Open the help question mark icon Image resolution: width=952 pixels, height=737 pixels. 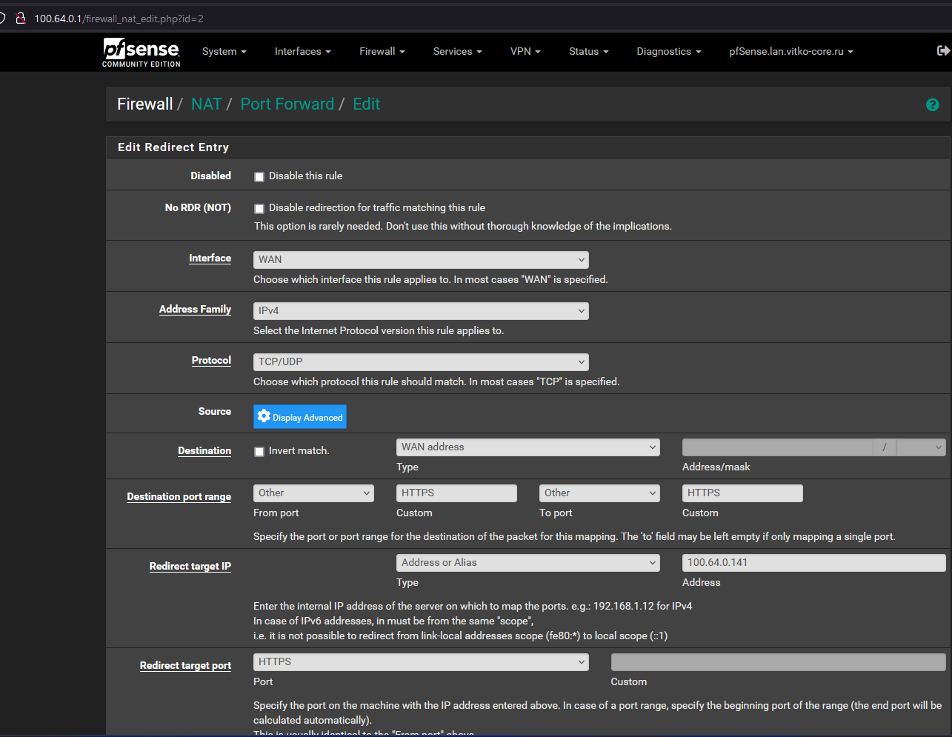tap(932, 105)
